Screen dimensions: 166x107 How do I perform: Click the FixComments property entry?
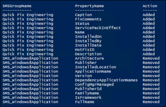(x=88, y=19)
